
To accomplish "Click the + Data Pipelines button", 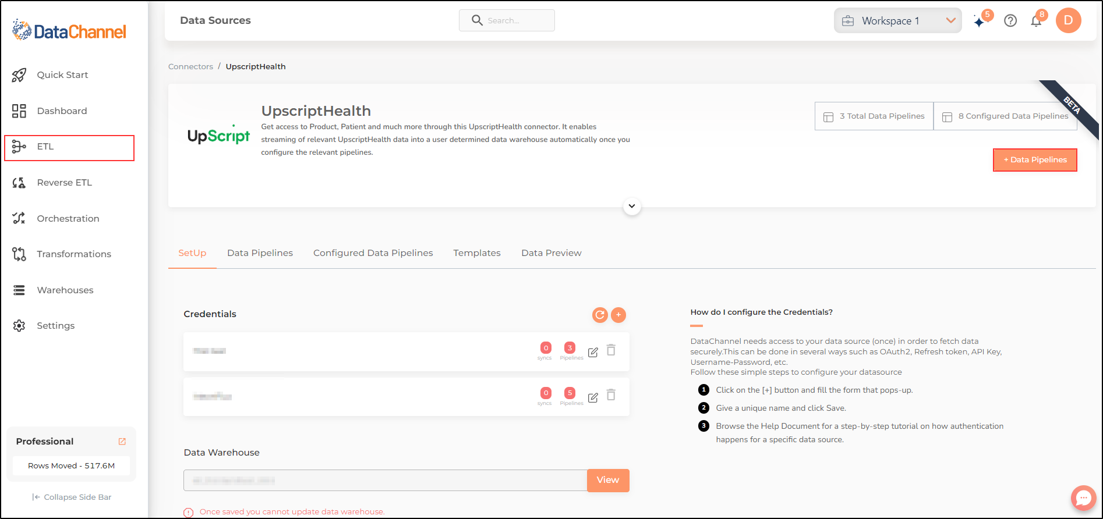I will point(1035,160).
